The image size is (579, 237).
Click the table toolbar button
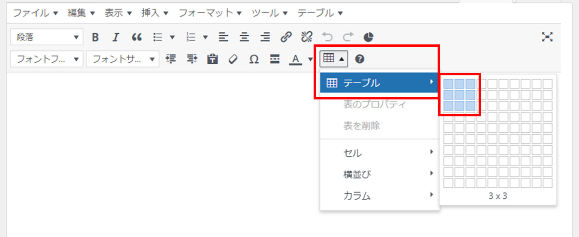(x=333, y=59)
